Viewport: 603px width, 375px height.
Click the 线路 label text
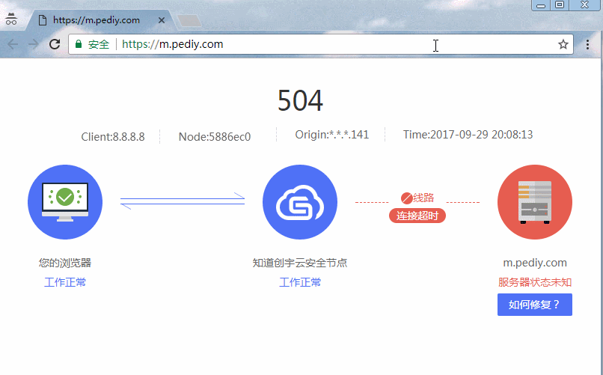tap(423, 198)
